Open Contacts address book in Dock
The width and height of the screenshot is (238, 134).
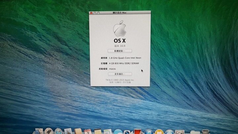[x=78, y=131]
